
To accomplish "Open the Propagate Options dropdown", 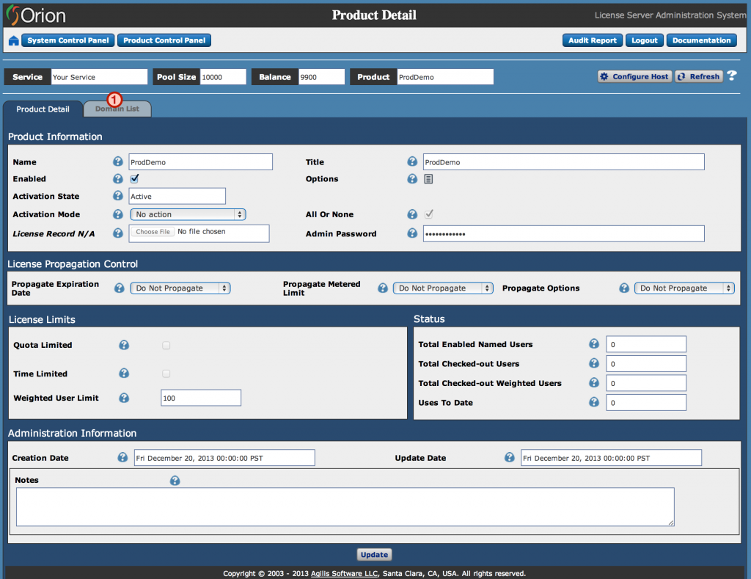I will point(684,288).
